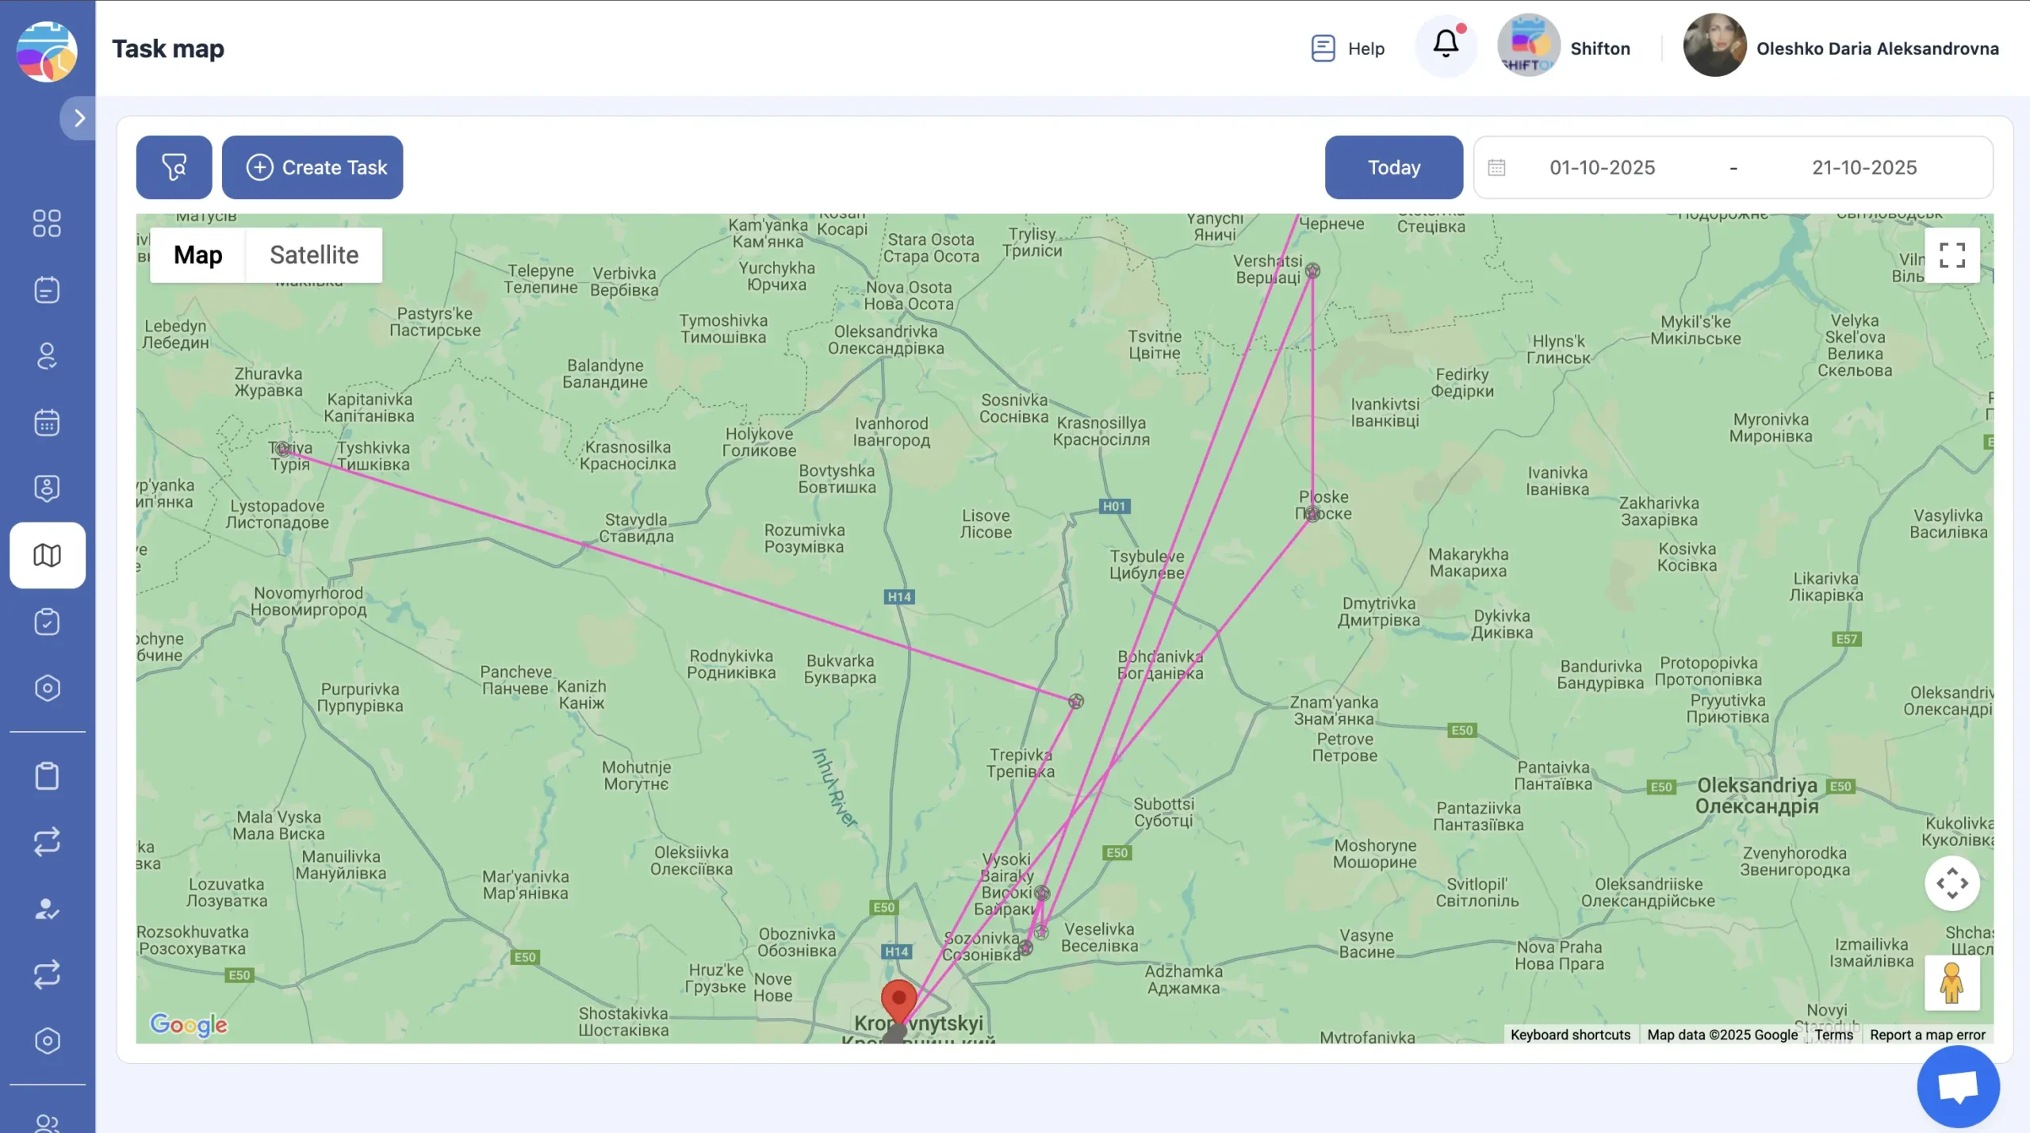Open the live chat bubble

(x=1958, y=1086)
